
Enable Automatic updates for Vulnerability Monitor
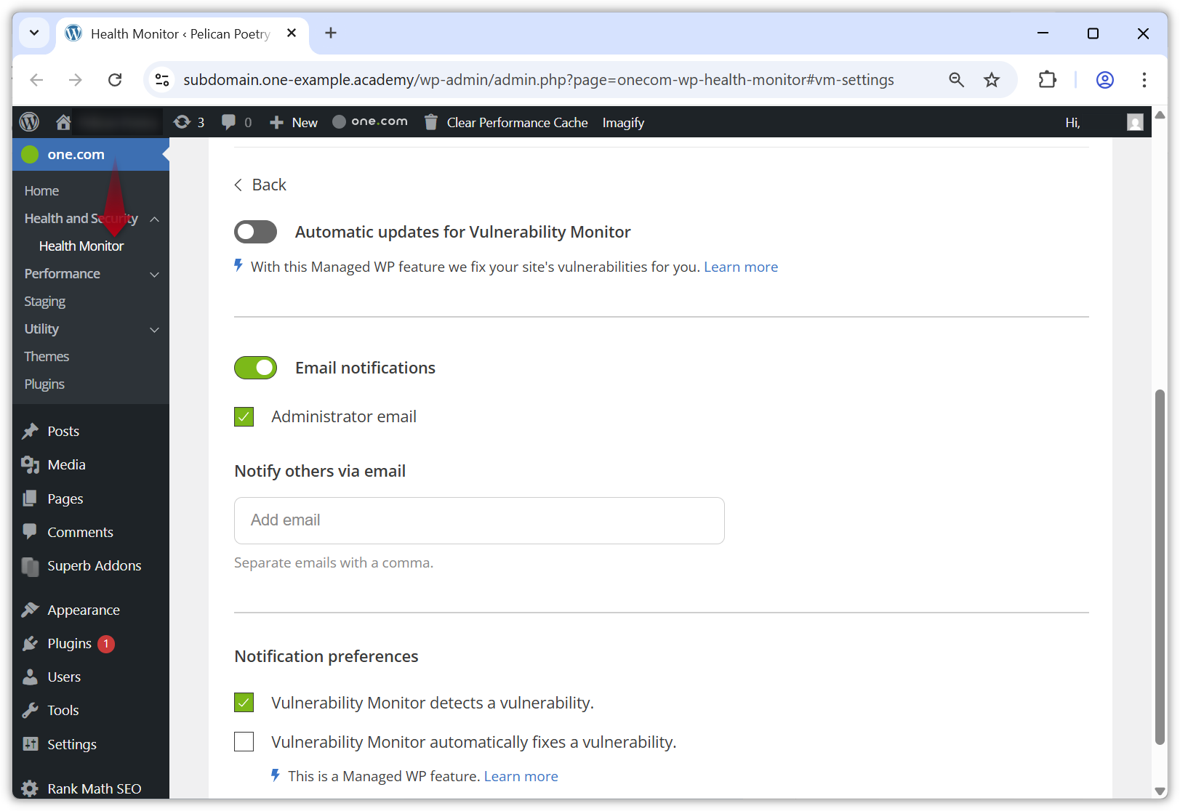coord(255,231)
